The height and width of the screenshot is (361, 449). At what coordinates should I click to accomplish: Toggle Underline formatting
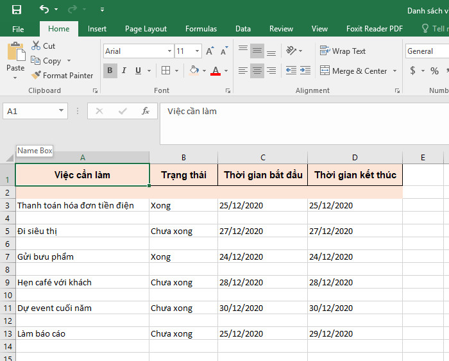139,71
